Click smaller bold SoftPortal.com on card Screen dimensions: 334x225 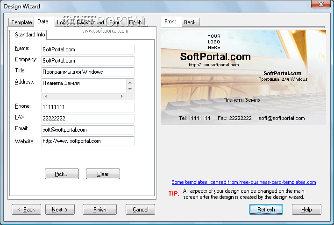(283, 73)
